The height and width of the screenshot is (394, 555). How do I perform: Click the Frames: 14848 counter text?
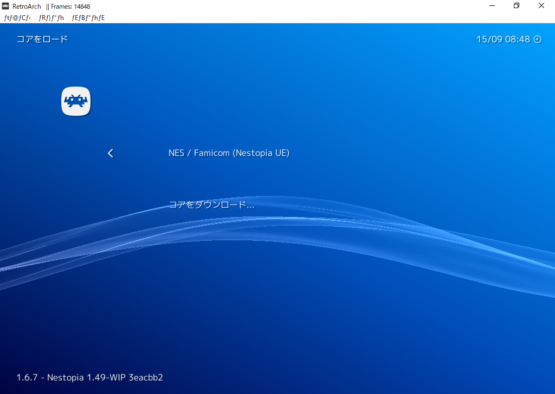(x=70, y=6)
